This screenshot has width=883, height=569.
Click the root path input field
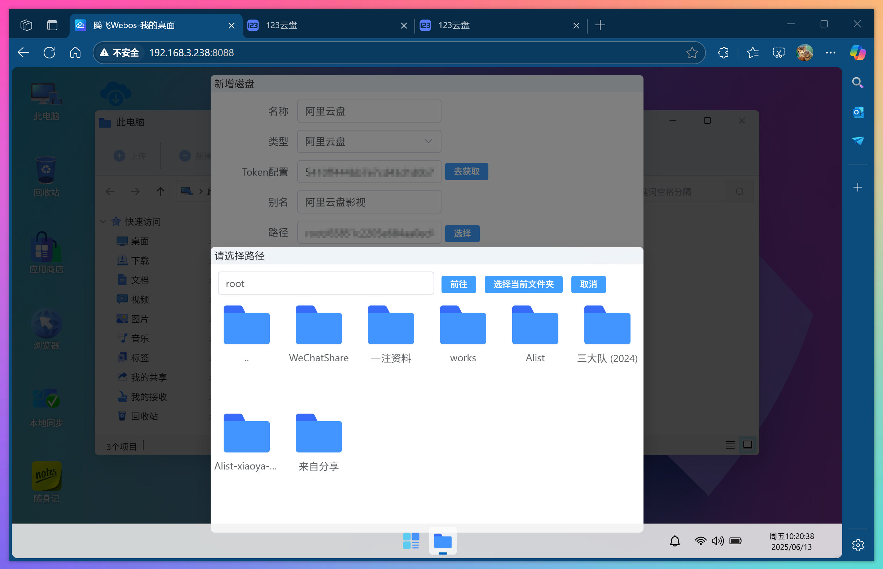[326, 283]
